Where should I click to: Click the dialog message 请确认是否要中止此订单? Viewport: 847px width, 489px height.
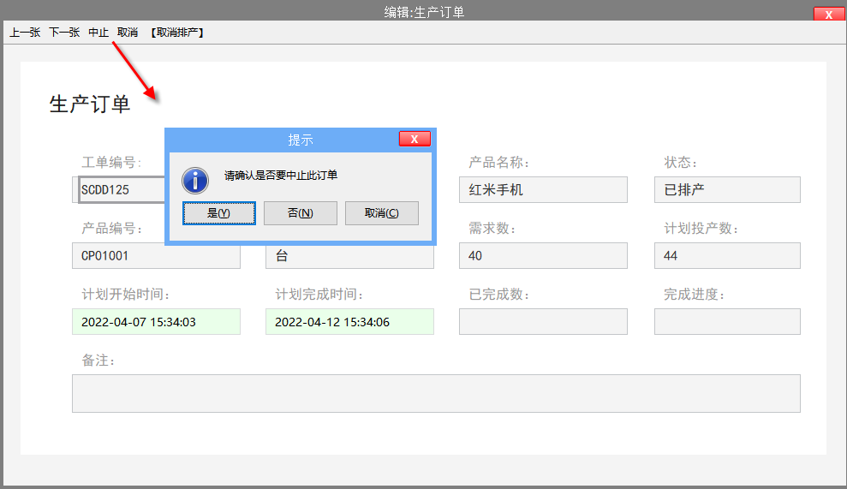[x=281, y=175]
